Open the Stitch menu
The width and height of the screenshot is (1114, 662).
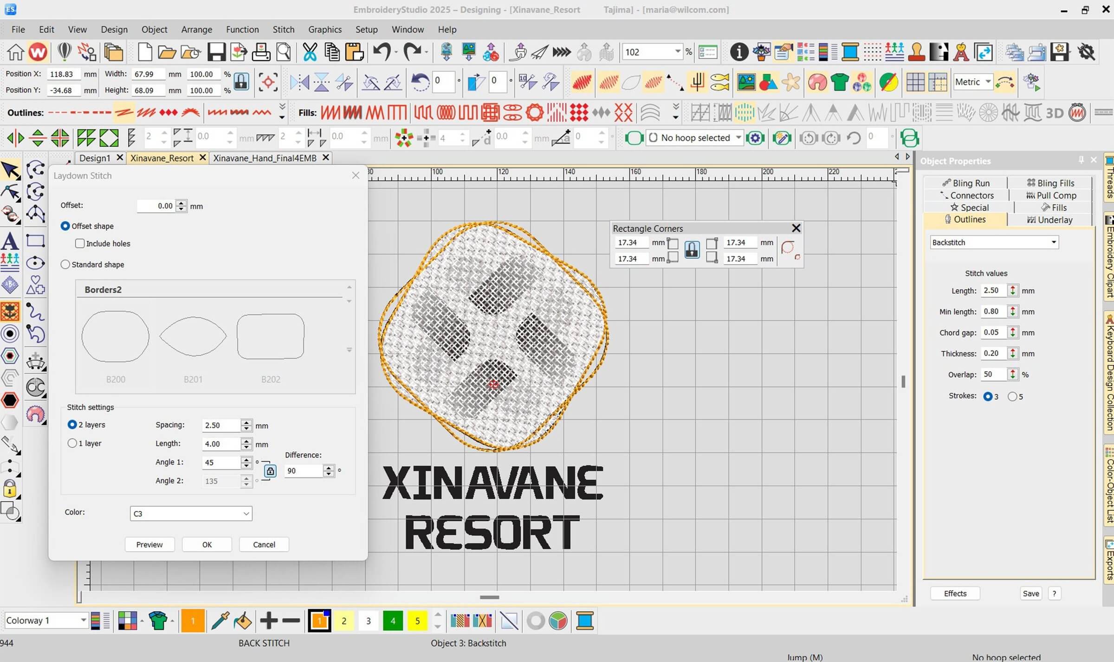tap(283, 29)
